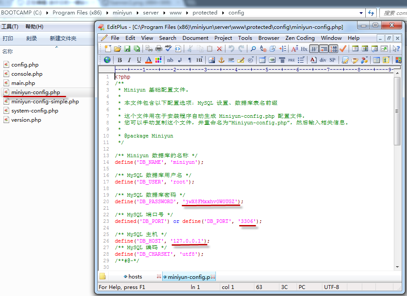This screenshot has height=296, width=407.
Task: Switch to the hosts document tab
Action: pos(135,277)
